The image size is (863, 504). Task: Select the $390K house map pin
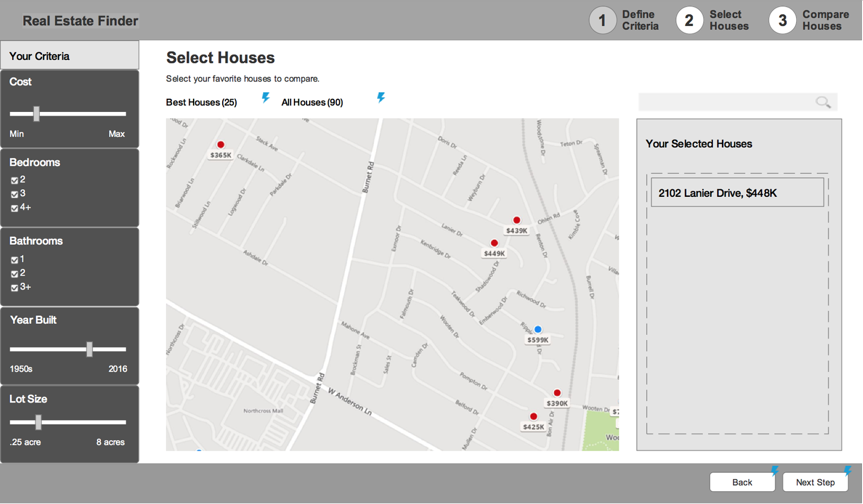(557, 393)
